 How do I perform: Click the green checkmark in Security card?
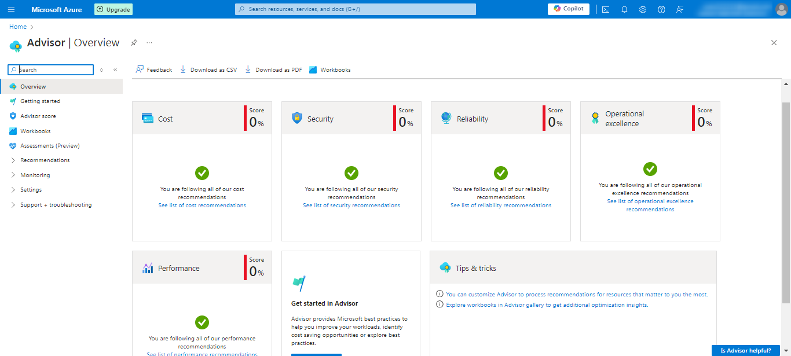[x=351, y=173]
